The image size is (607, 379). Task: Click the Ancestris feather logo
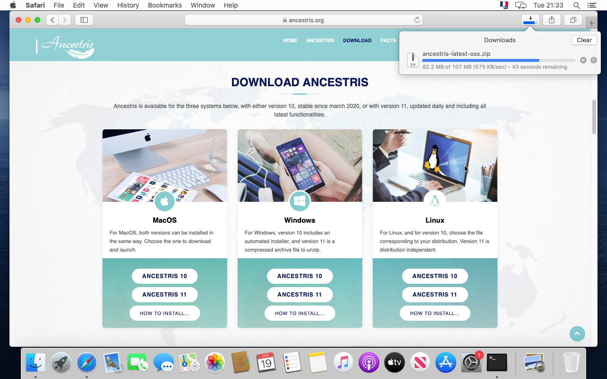click(x=67, y=46)
